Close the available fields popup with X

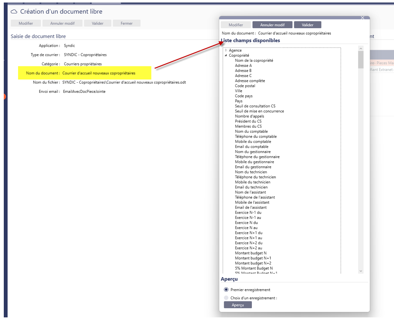[362, 18]
